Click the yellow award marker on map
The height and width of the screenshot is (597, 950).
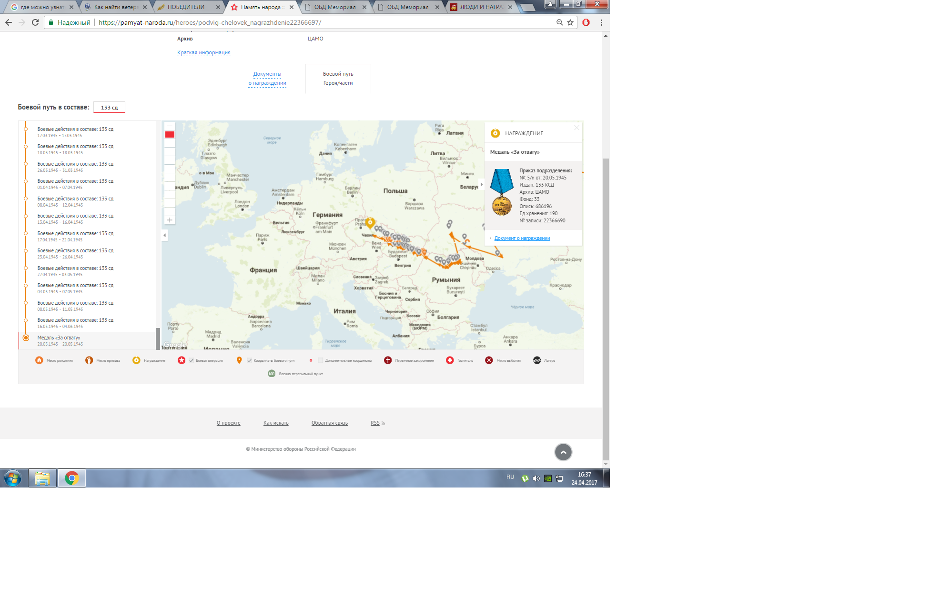[x=370, y=222]
